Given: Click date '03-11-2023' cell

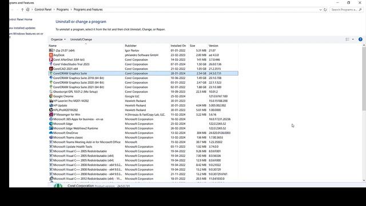Looking at the screenshot, I should click(178, 146).
